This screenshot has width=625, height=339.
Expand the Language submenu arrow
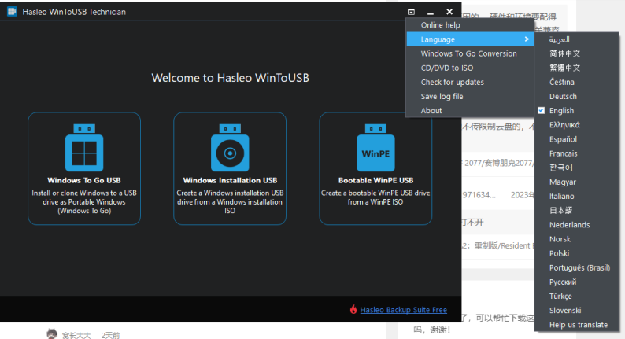point(527,39)
